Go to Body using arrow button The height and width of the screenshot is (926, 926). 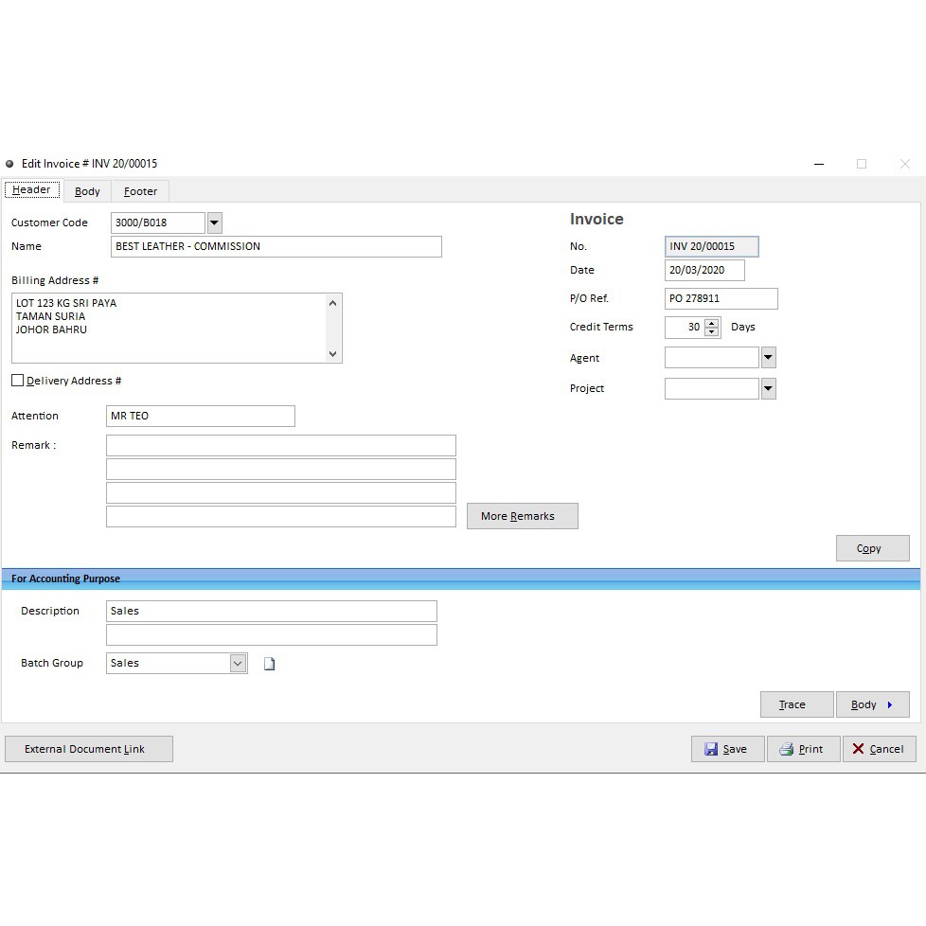pyautogui.click(x=872, y=704)
